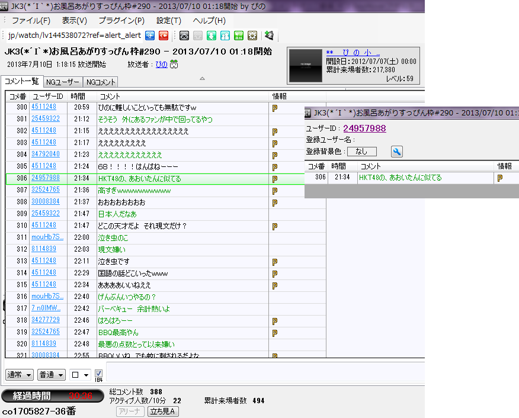519x418 pixels.
Task: Click the なし registered background color box
Action: coord(361,152)
